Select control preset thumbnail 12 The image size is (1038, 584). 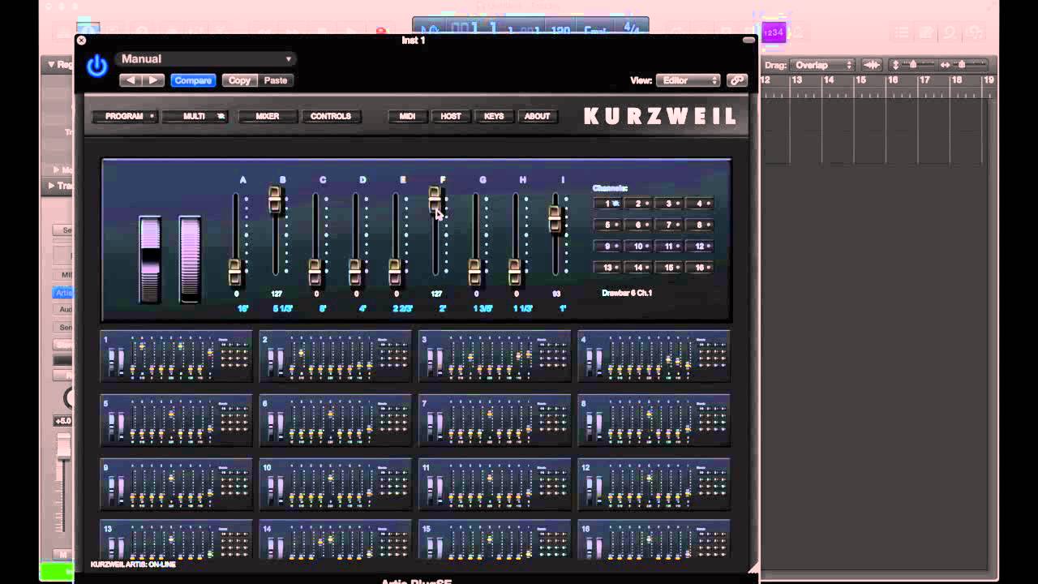(x=654, y=484)
